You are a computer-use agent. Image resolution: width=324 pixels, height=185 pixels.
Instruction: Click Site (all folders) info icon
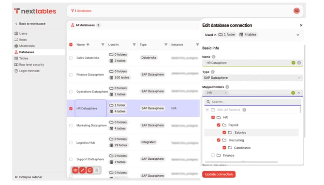[244, 110]
